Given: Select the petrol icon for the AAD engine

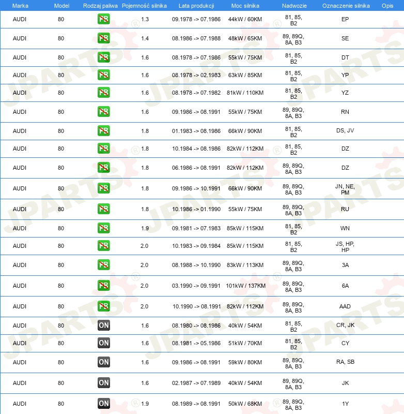Looking at the screenshot, I should tap(103, 306).
